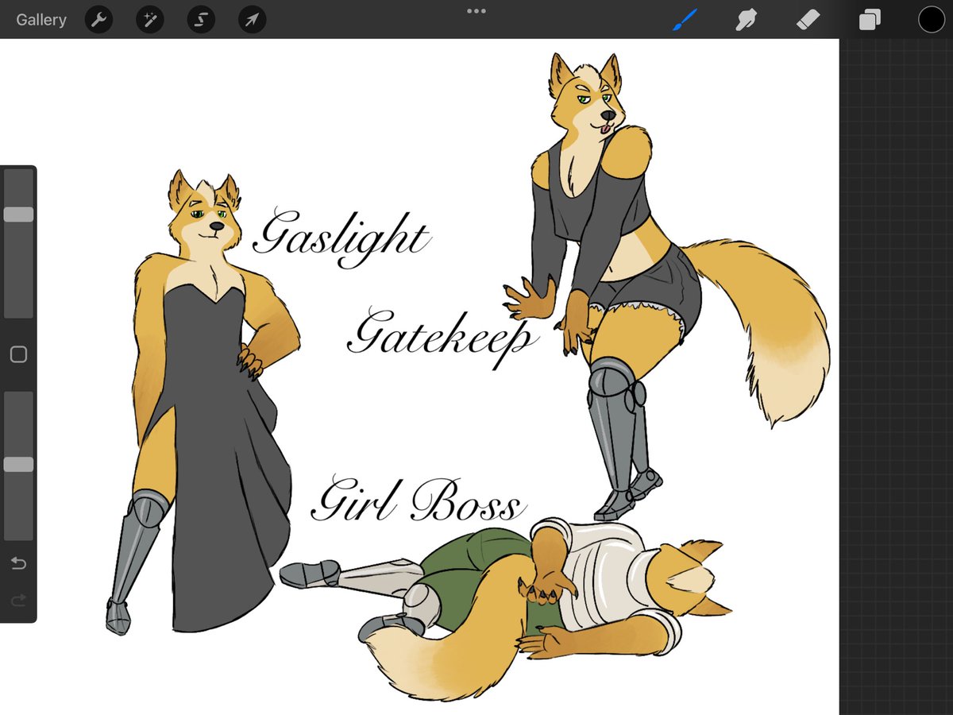Screen dimensions: 953x715
Task: Tap the ellipsis above the canvas
Action: click(x=476, y=11)
